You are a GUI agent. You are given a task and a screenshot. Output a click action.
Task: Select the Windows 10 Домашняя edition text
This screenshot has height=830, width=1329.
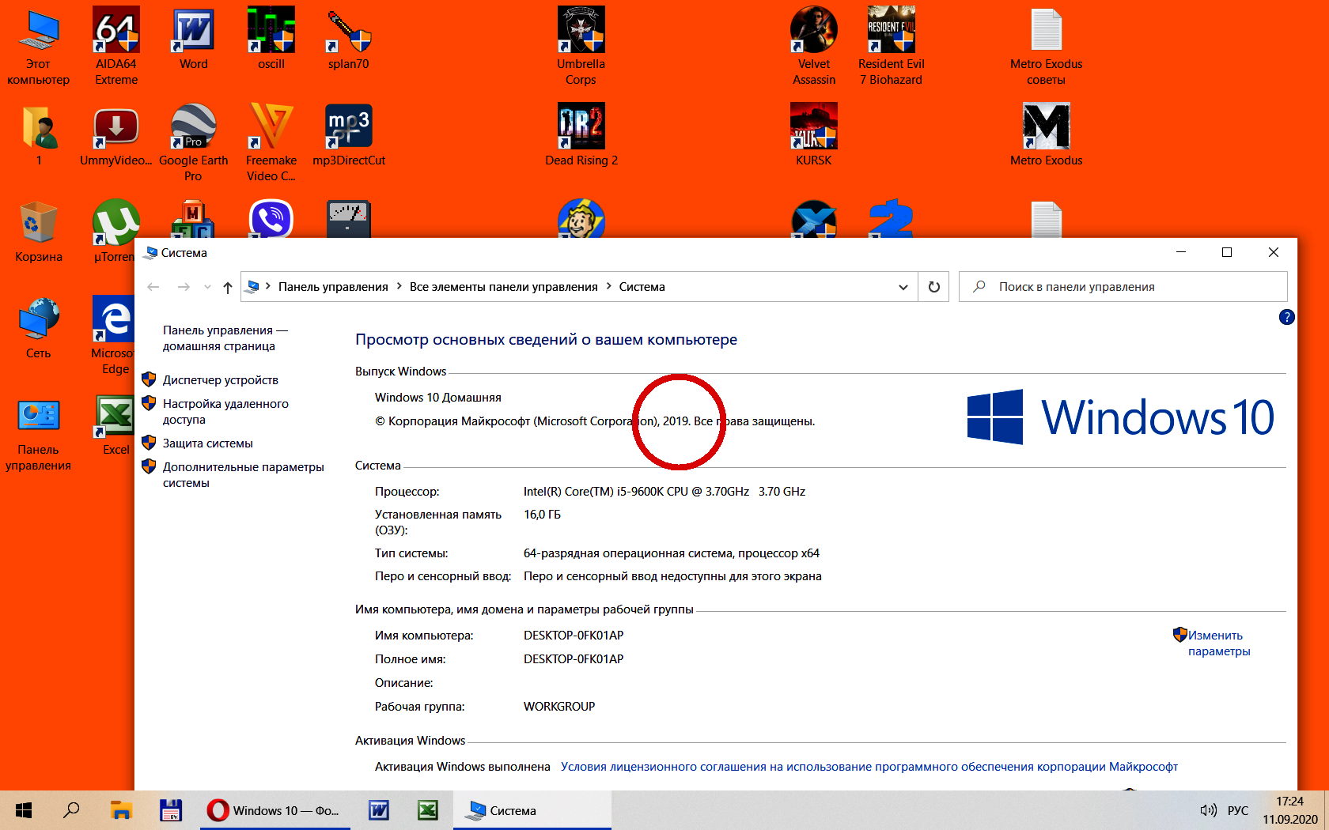point(438,398)
